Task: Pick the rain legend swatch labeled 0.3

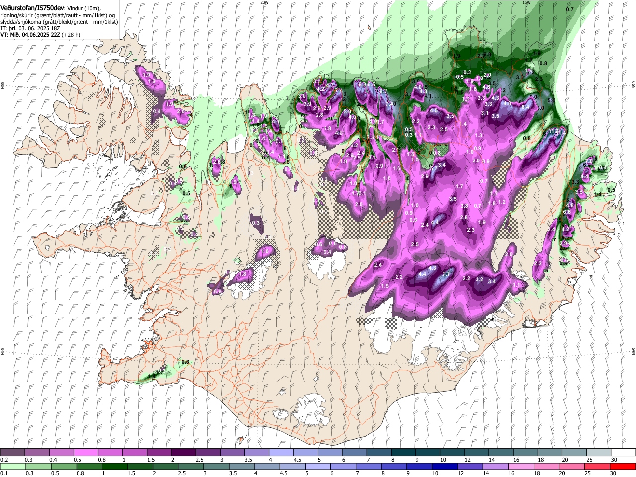Action: (38, 466)
